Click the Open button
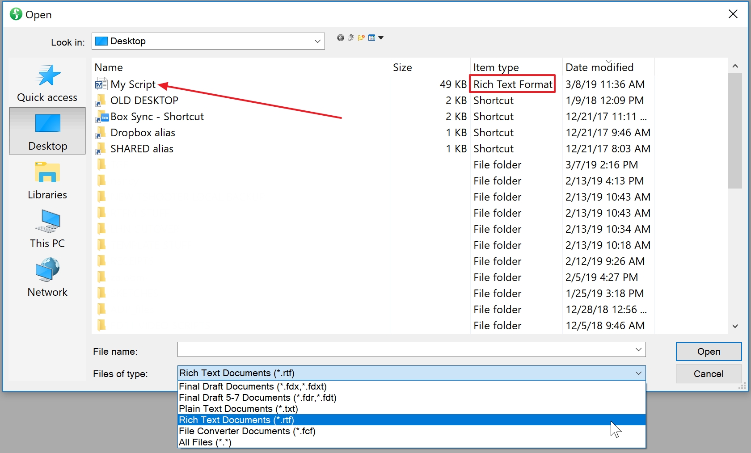Screen dimensions: 751x453 (708, 352)
